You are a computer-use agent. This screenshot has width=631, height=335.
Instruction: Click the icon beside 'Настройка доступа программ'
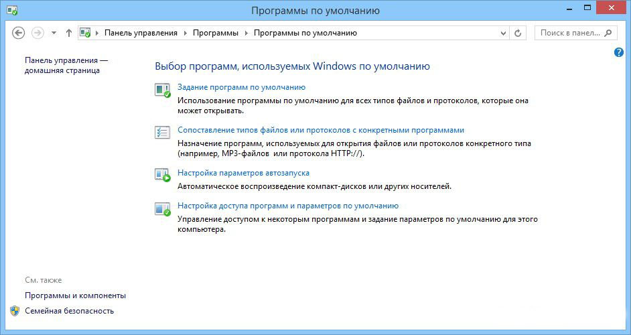163,208
